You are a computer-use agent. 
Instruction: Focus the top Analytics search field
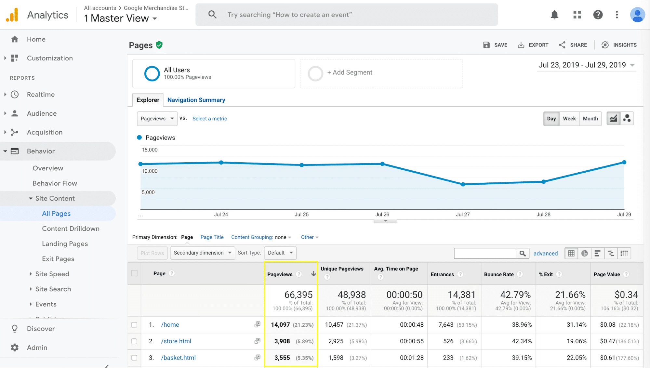pos(347,15)
